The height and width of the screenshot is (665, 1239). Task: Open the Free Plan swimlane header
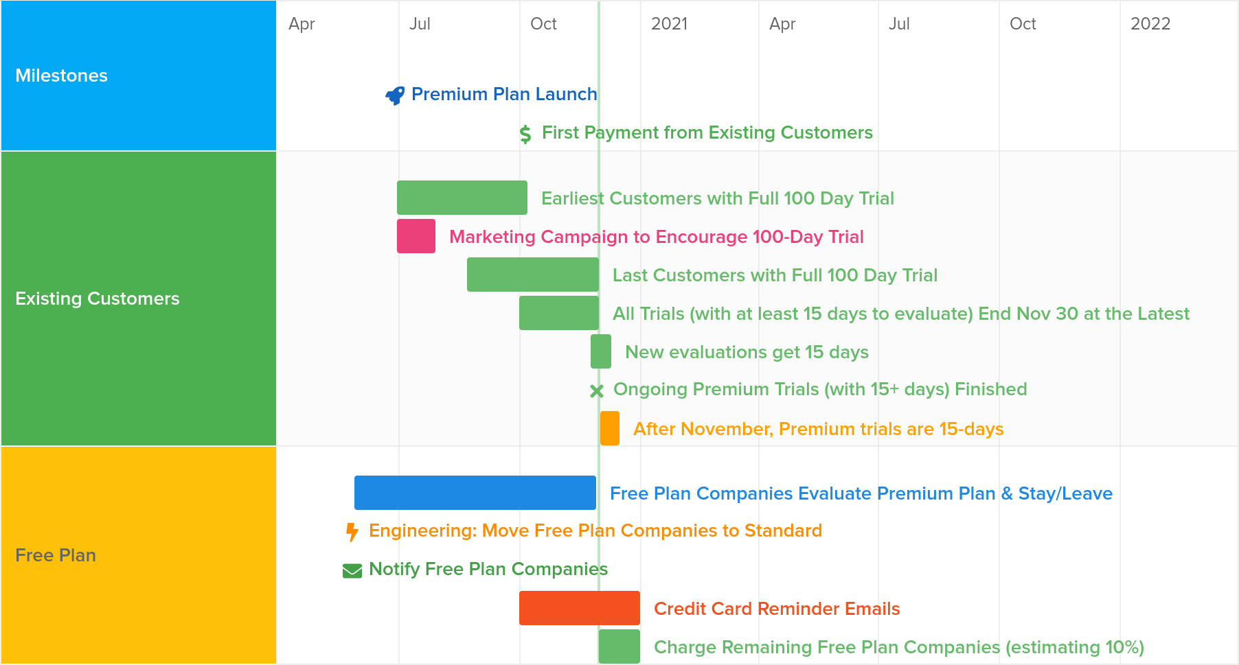pyautogui.click(x=139, y=555)
